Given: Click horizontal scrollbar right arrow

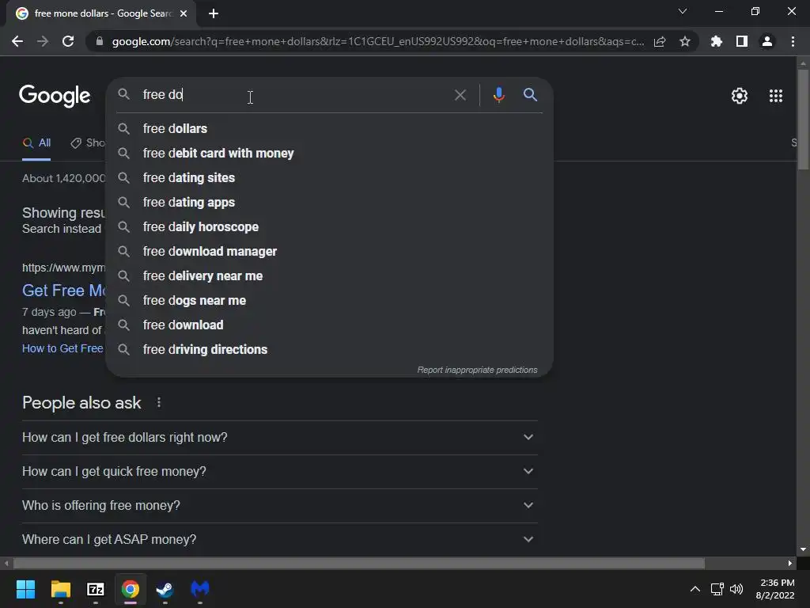Looking at the screenshot, I should point(790,563).
